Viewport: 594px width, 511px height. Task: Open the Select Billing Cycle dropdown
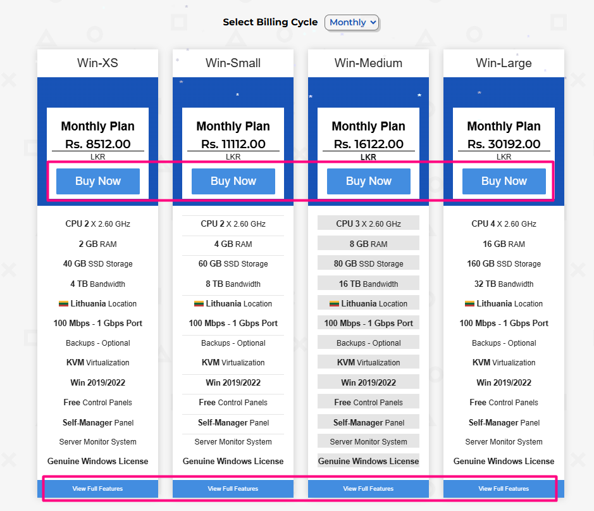pos(352,22)
